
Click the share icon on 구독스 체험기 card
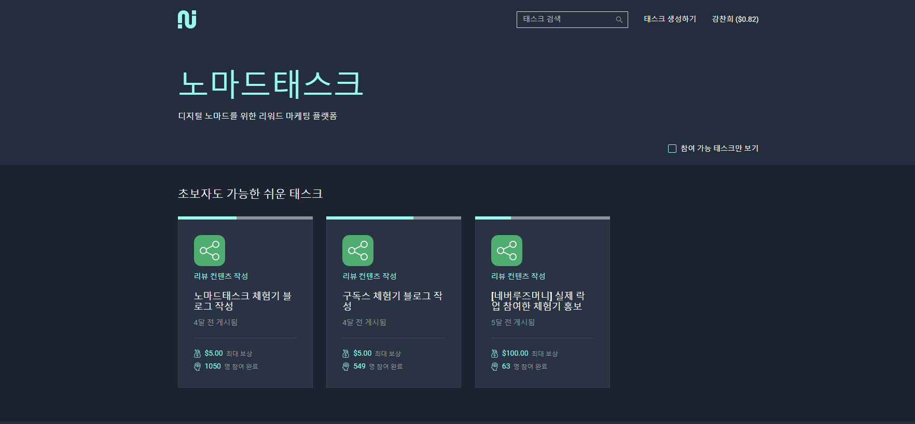click(x=358, y=251)
